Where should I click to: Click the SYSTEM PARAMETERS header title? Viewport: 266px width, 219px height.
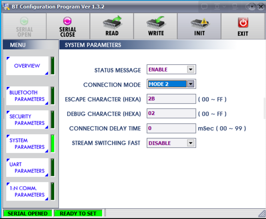pos(93,45)
